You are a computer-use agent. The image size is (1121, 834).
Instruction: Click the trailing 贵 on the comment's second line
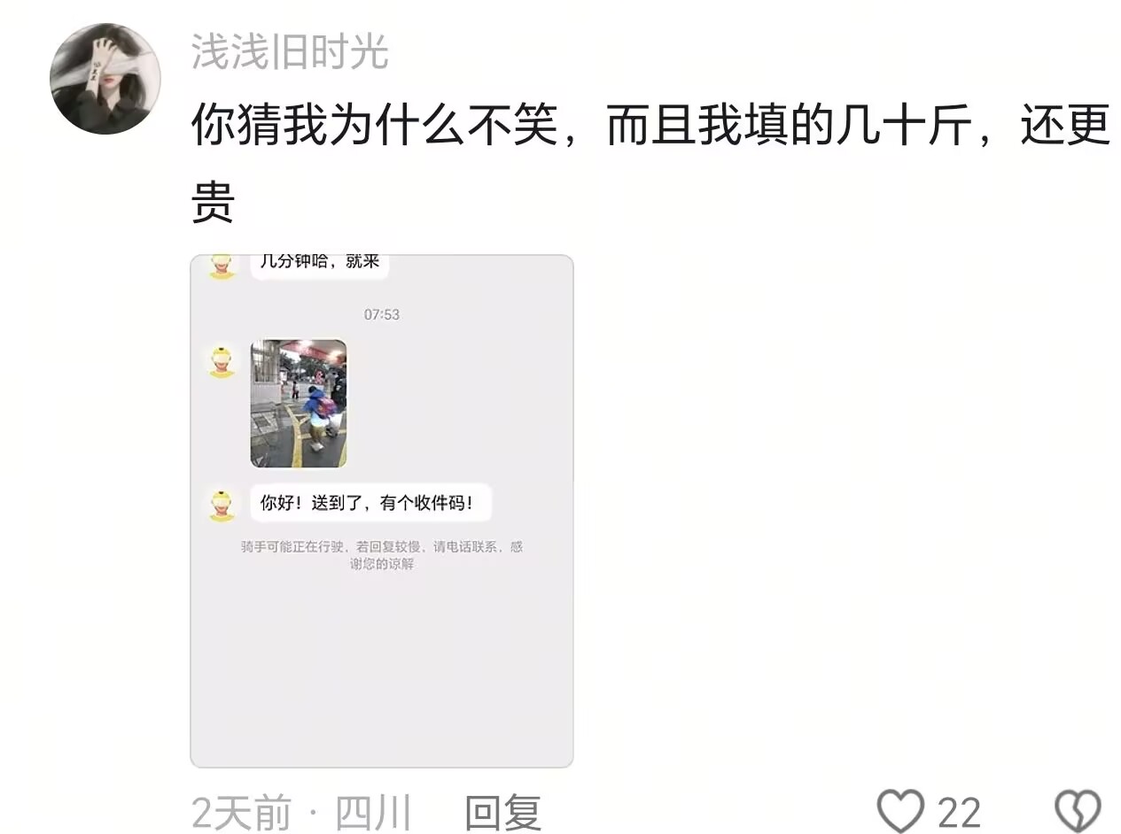[213, 204]
